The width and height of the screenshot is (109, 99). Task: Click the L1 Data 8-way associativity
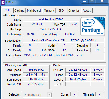[x=98, y=70]
